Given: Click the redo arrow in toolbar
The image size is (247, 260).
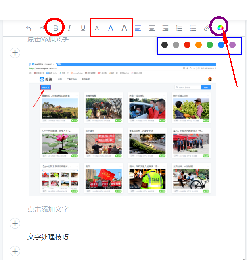Looking at the screenshot, I should click(x=42, y=28).
